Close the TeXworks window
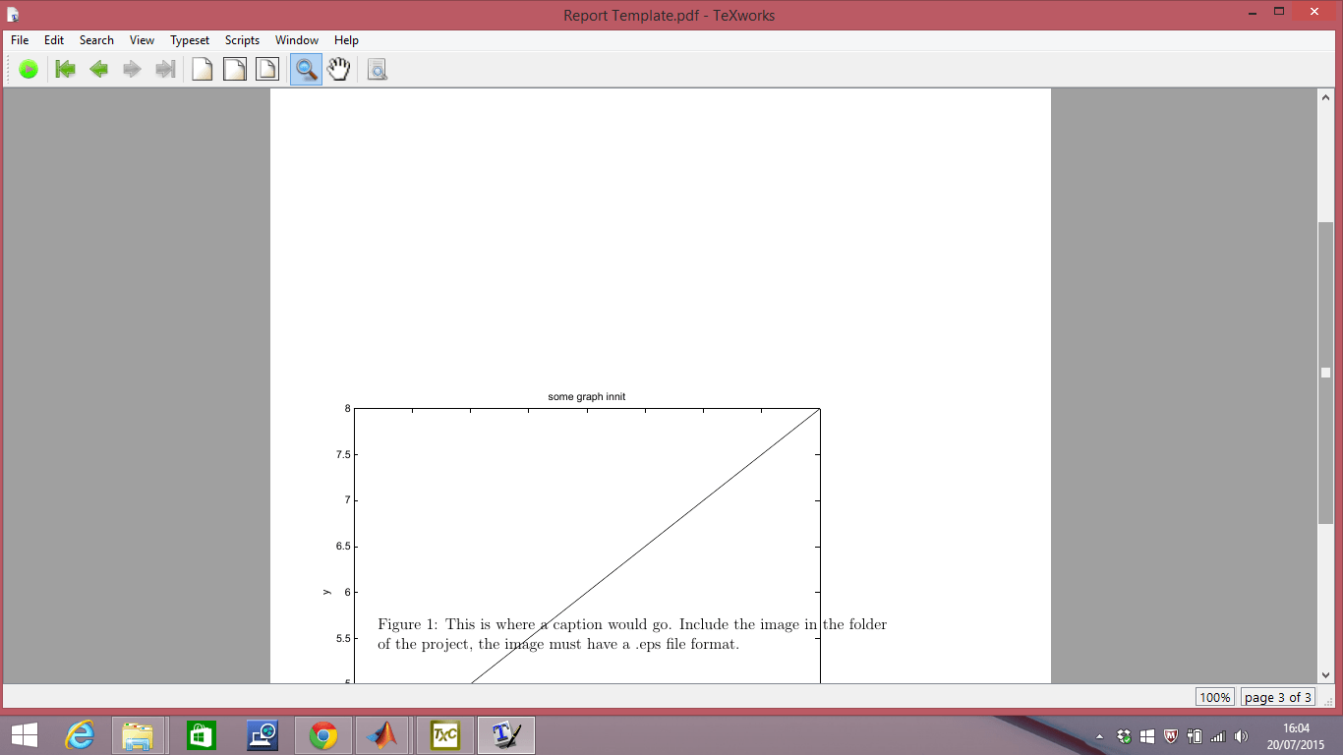Screen dimensions: 1343x755 1315,12
